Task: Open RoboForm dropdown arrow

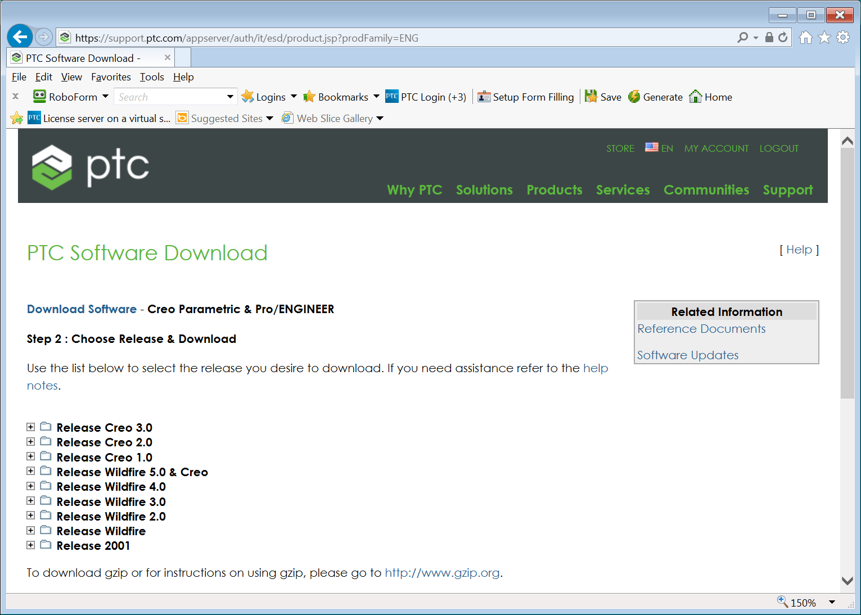Action: 105,97
